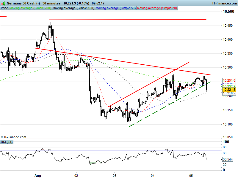Click the Germany 30 Cash (-) title
Screen dimensions: 238x178
click(24, 3)
